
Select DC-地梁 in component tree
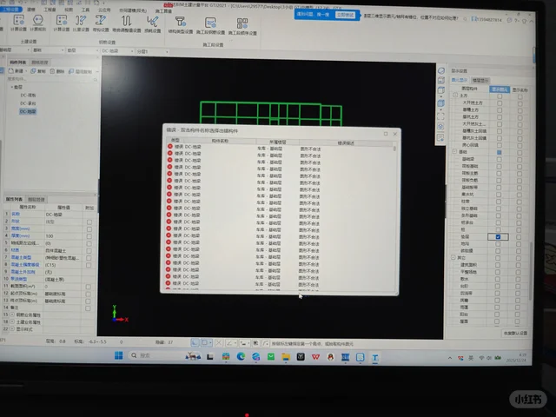point(28,111)
